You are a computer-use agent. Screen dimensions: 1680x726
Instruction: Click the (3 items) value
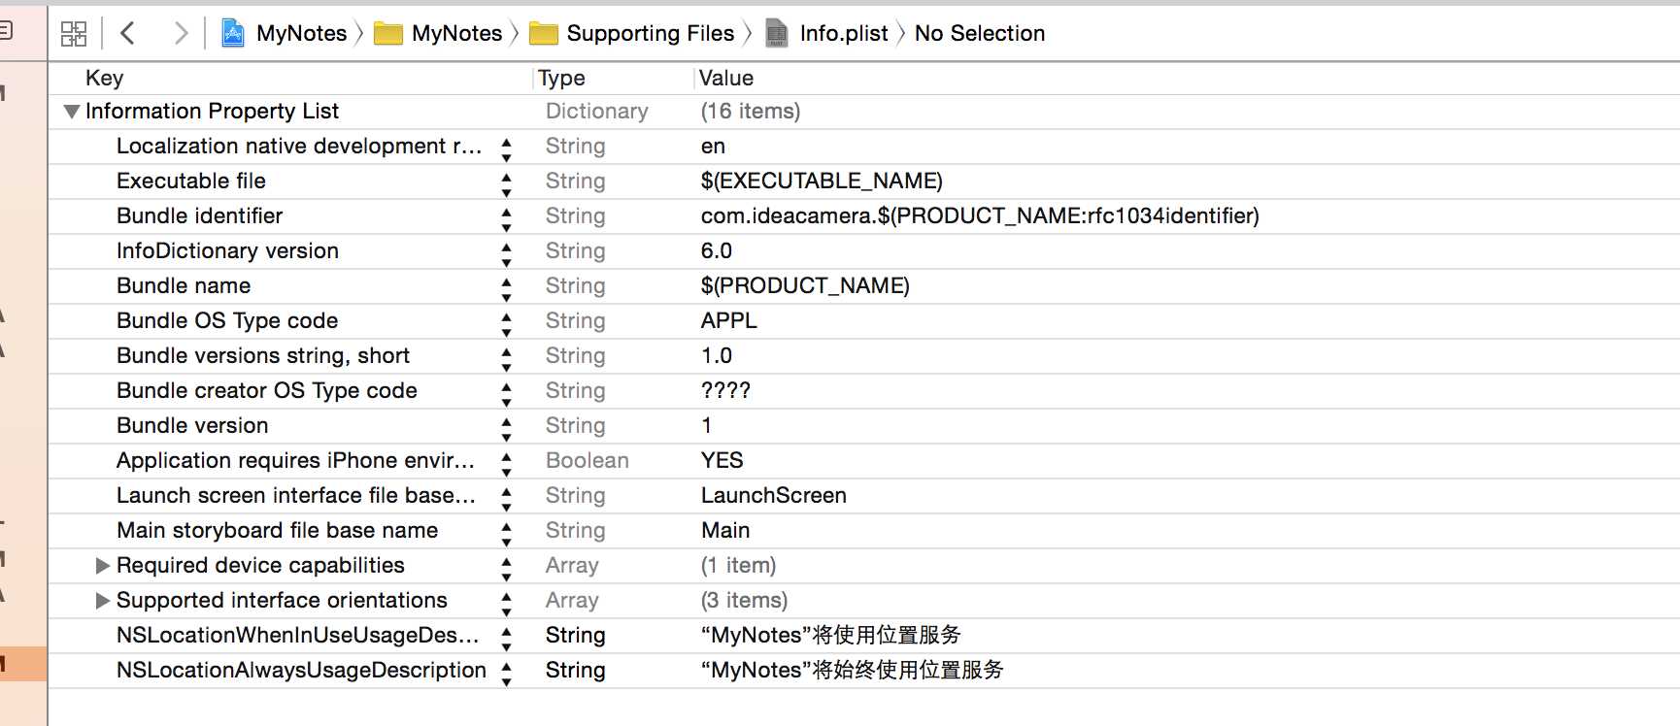pos(745,601)
